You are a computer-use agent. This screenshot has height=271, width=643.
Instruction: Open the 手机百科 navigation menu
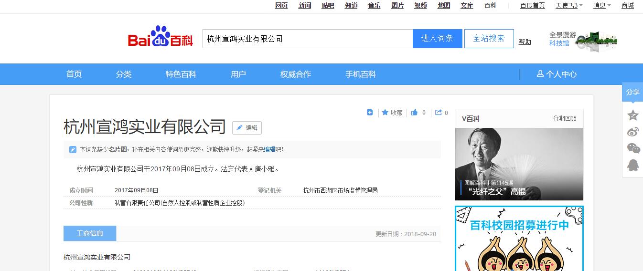[x=361, y=74]
